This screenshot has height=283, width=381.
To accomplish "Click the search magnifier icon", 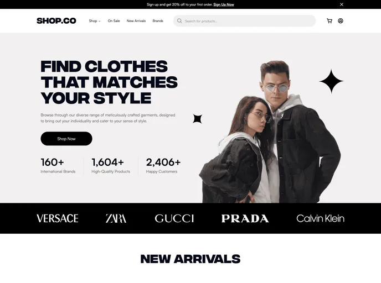I will tap(179, 21).
